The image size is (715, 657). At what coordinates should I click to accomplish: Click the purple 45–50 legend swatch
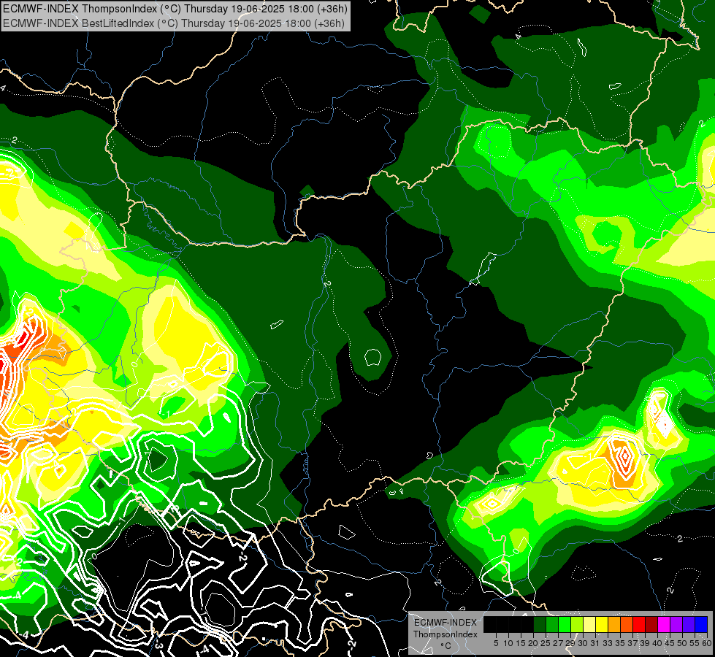pos(676,624)
